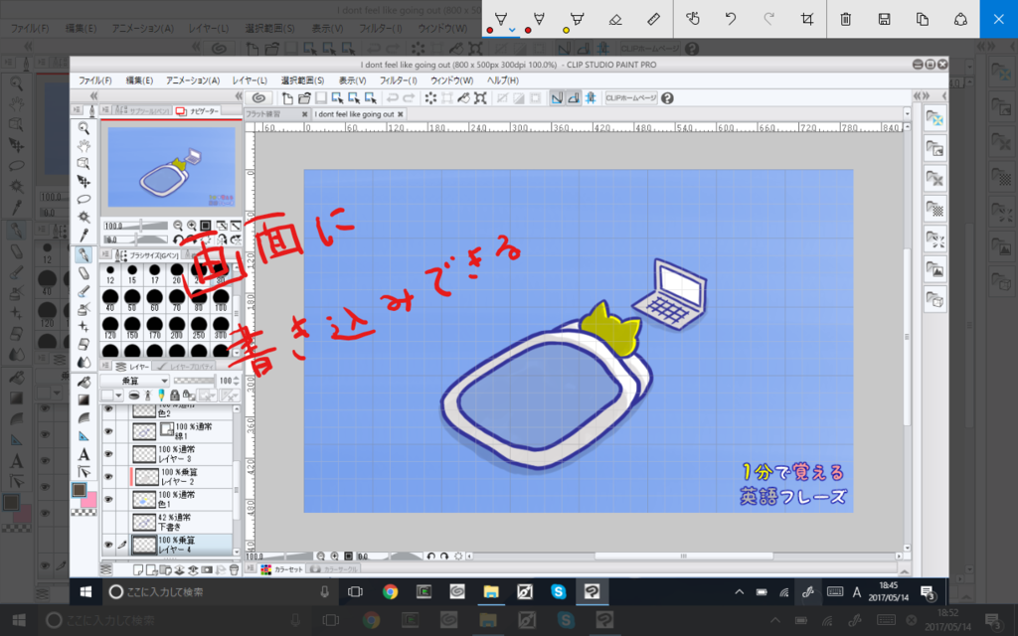This screenshot has width=1018, height=636.
Task: Create a new canvas with new file icon
Action: click(287, 98)
